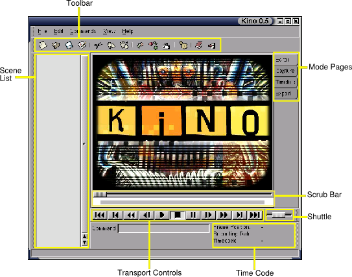Screen dimensions: 352x277
Task: Pause playback with the Pause button
Action: (x=193, y=215)
